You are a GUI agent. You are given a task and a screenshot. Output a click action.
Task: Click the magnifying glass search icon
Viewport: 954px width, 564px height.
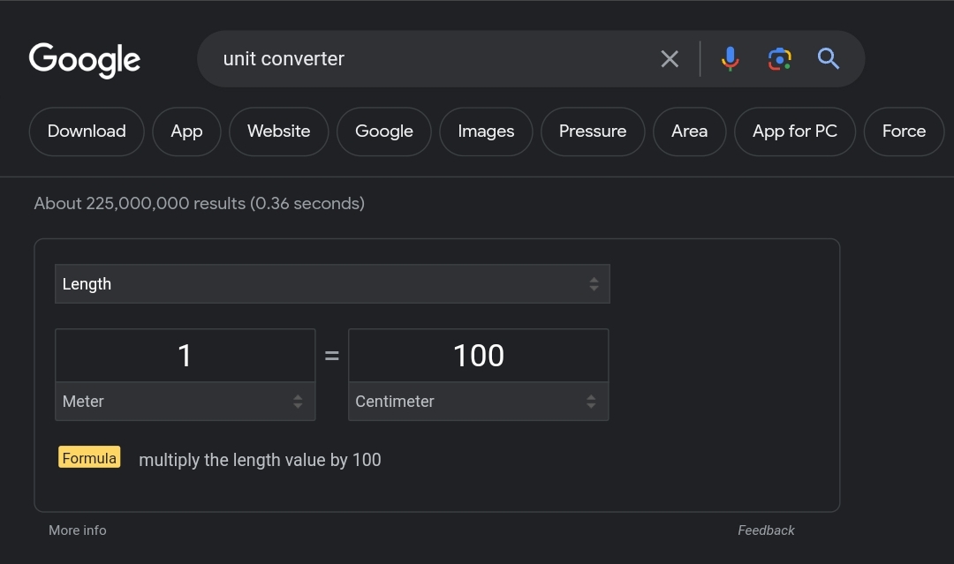828,59
